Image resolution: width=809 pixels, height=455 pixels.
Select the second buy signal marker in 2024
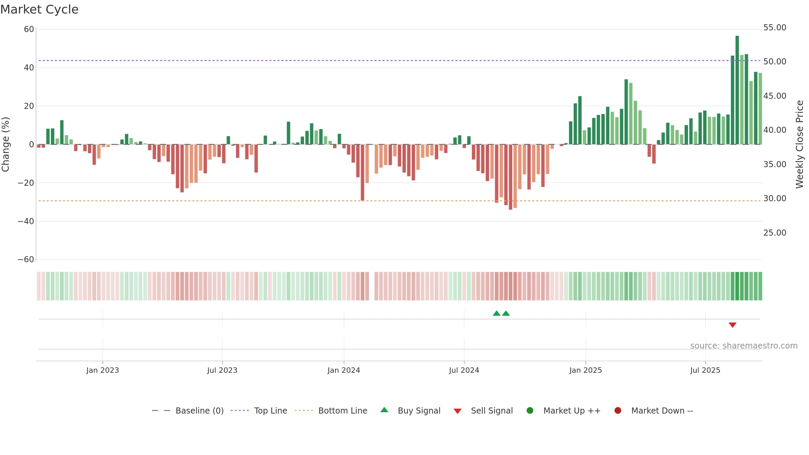(506, 313)
